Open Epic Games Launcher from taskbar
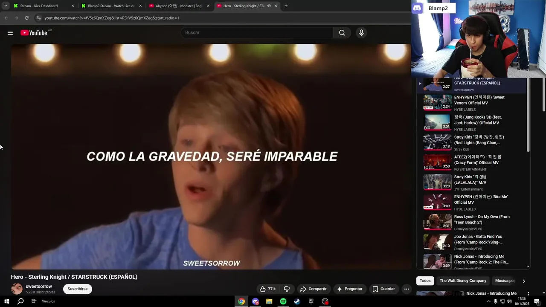The image size is (546, 307). 311,301
